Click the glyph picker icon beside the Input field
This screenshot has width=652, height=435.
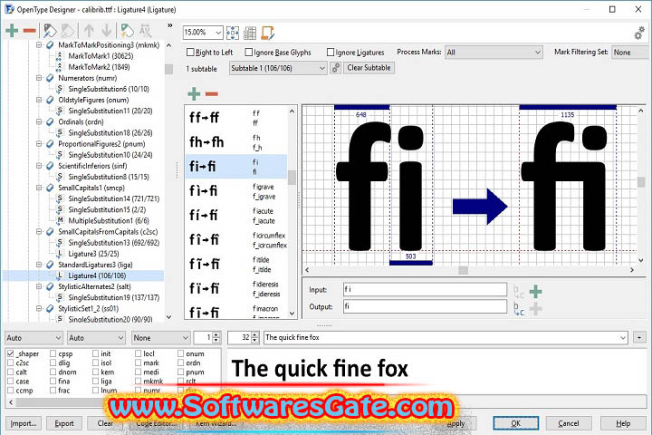click(x=519, y=292)
